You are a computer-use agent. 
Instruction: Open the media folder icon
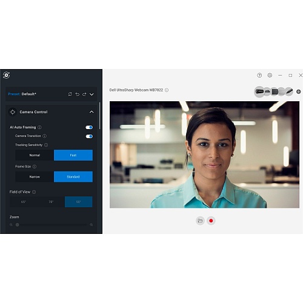click(x=200, y=221)
